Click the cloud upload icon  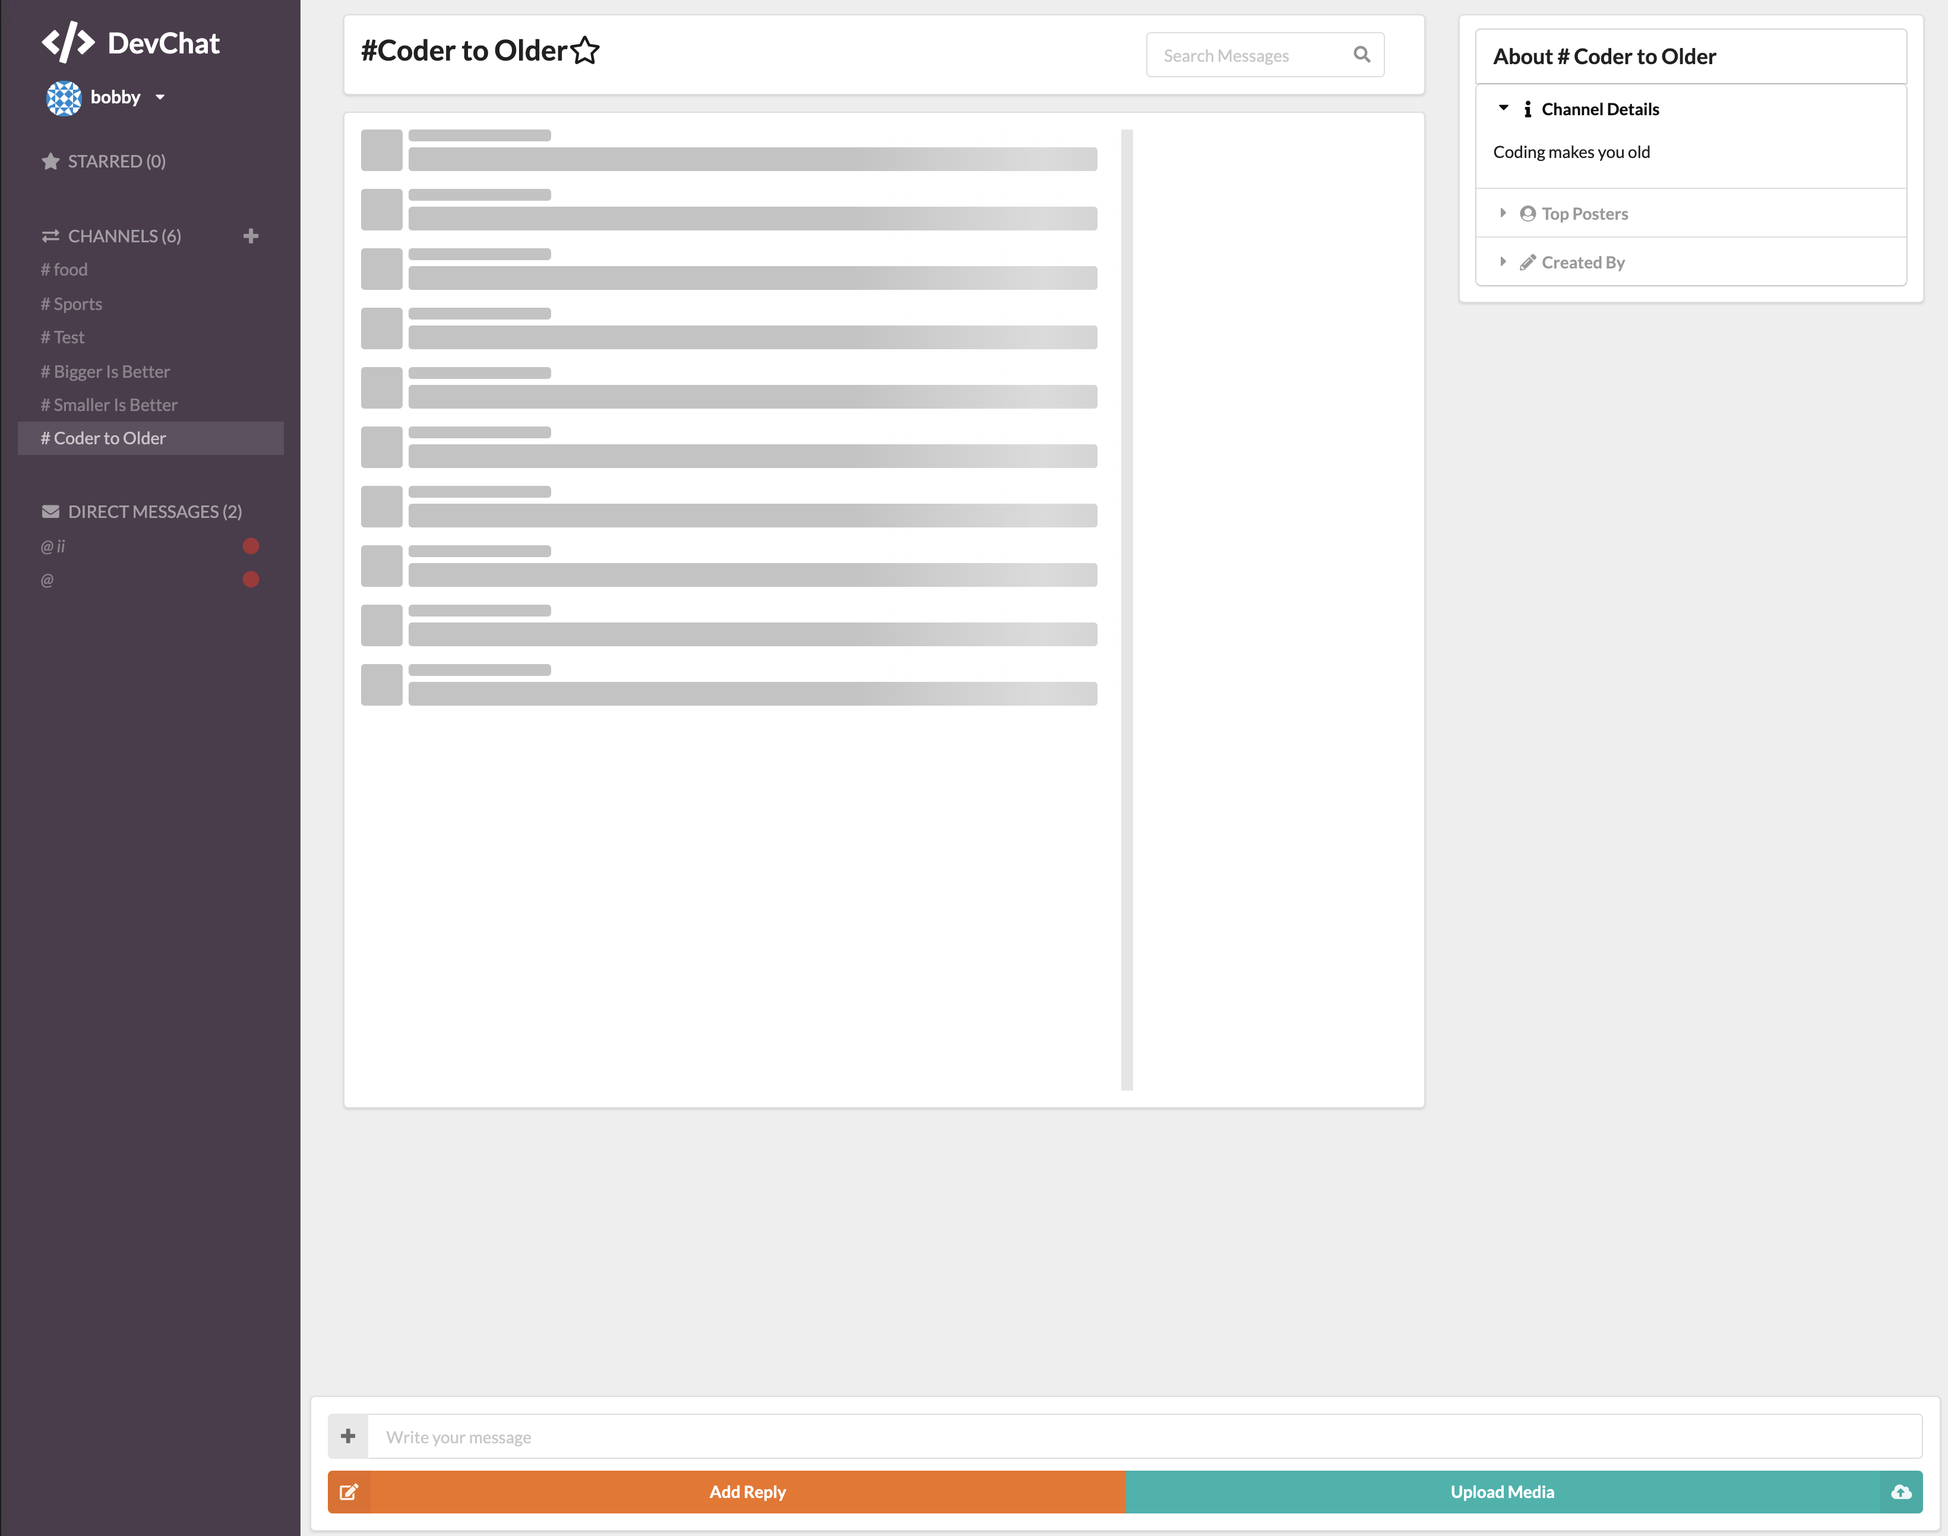tap(1900, 1492)
